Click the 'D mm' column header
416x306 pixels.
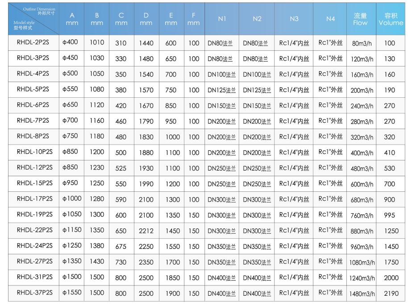coord(146,19)
